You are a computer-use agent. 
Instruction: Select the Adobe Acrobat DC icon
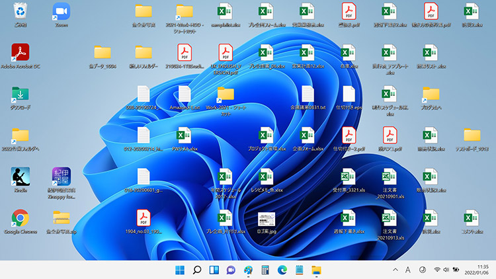pyautogui.click(x=21, y=53)
